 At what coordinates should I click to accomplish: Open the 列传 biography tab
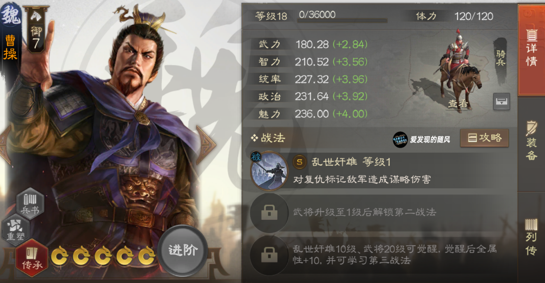point(531,237)
